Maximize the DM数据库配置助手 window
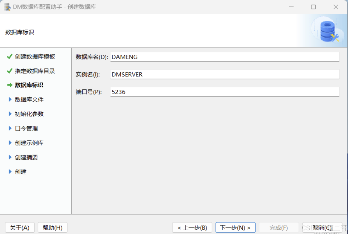The width and height of the screenshot is (348, 234). click(x=313, y=7)
